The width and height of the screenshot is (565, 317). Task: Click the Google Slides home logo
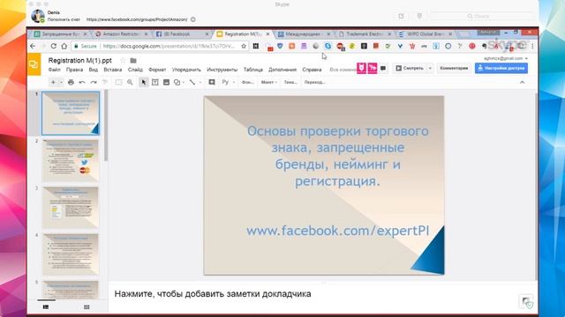34,64
